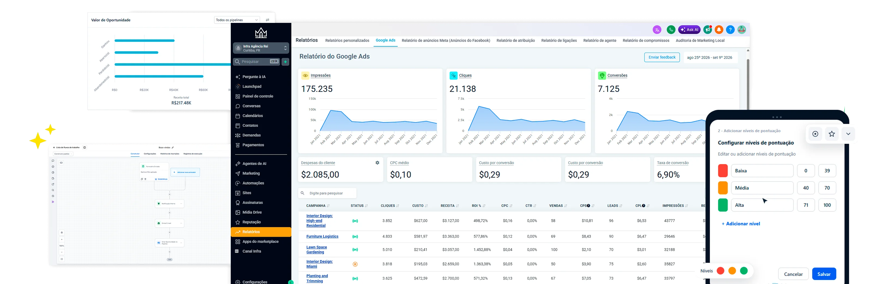The height and width of the screenshot is (284, 874).
Task: Switch to Relatório de atribuição tab
Action: (x=515, y=41)
